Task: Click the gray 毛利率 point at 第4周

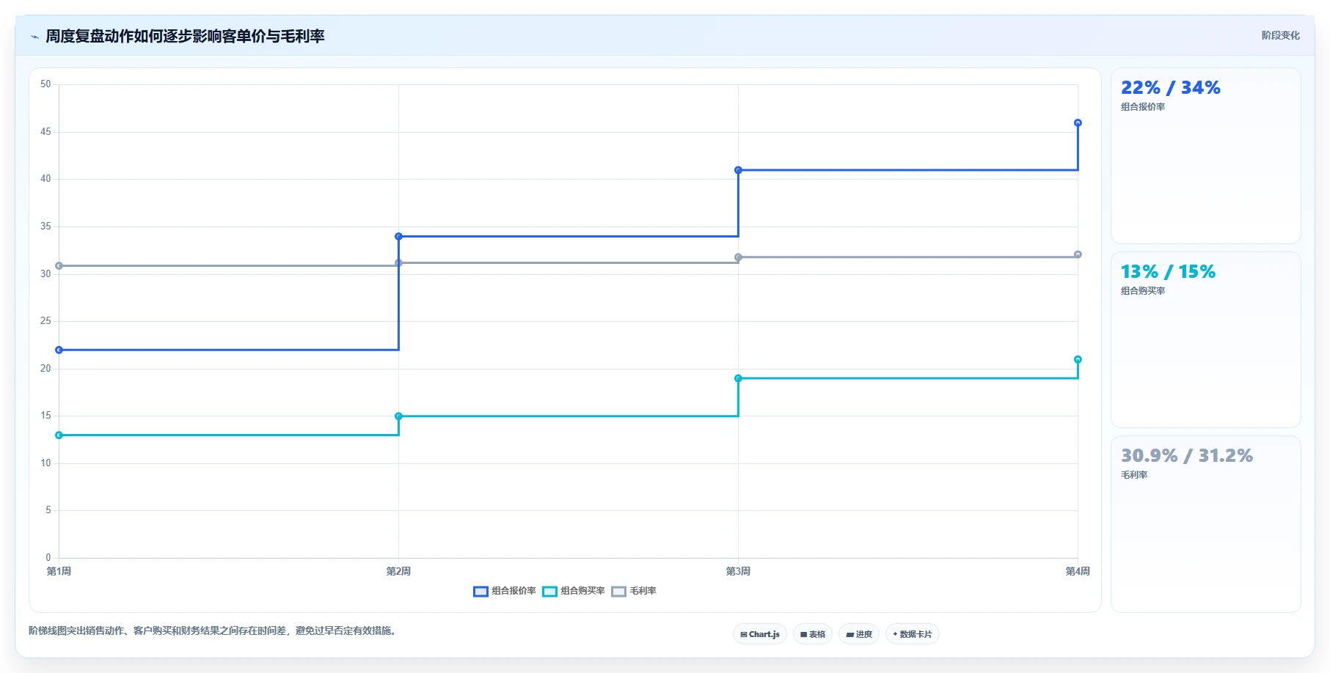Action: tap(1078, 254)
